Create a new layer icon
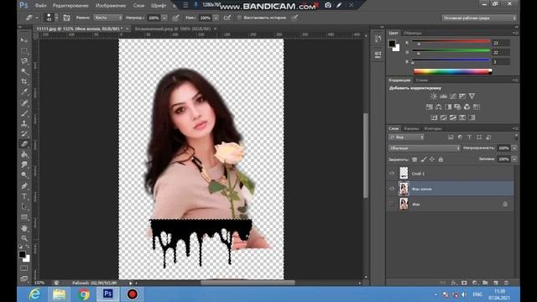537x302 pixels. pos(496,283)
